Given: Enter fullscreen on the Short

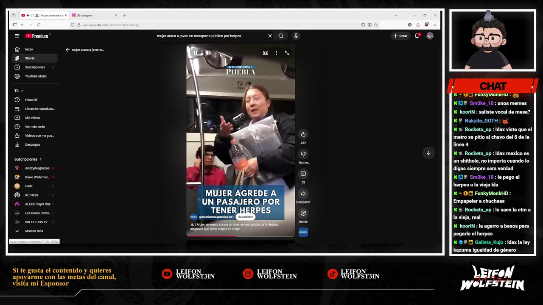Looking at the screenshot, I should pos(287,53).
